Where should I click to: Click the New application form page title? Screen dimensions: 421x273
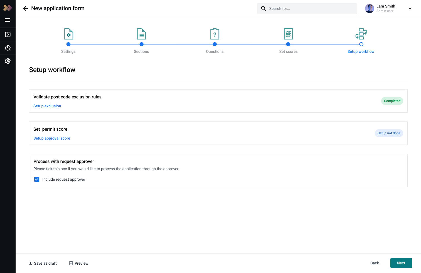(x=58, y=8)
